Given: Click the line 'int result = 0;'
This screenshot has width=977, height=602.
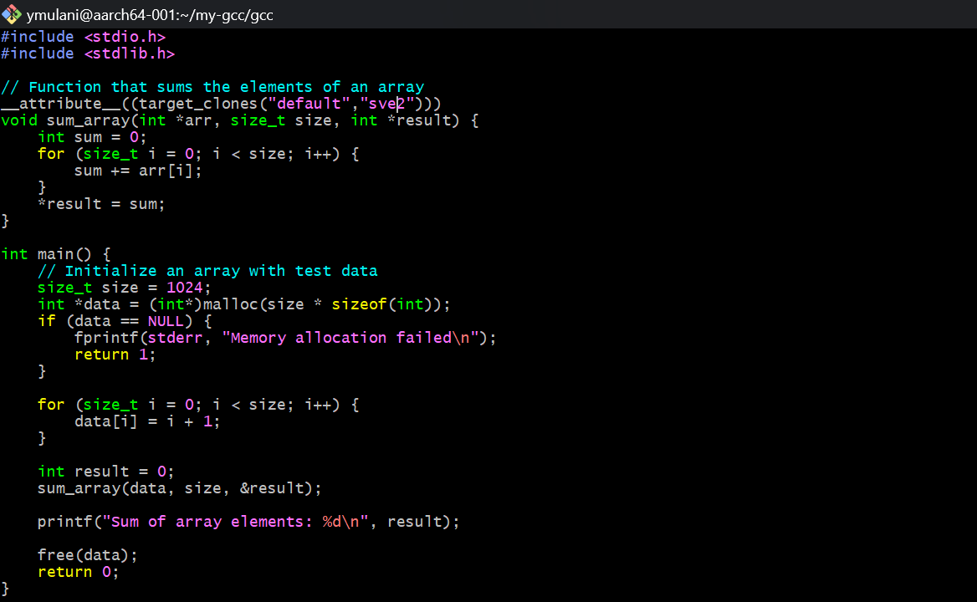Looking at the screenshot, I should click(106, 472).
